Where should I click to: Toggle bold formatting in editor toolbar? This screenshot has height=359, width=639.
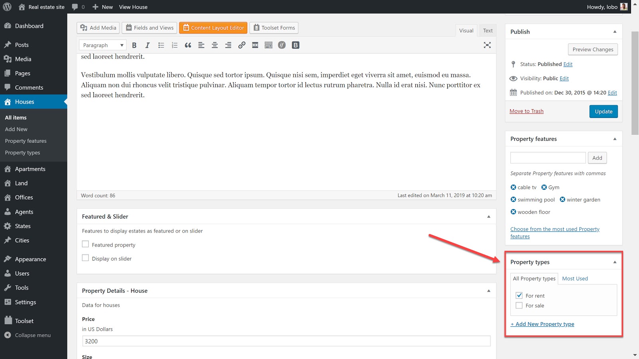click(134, 45)
